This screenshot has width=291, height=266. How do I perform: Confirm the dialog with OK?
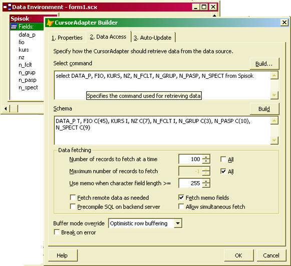coord(238,255)
